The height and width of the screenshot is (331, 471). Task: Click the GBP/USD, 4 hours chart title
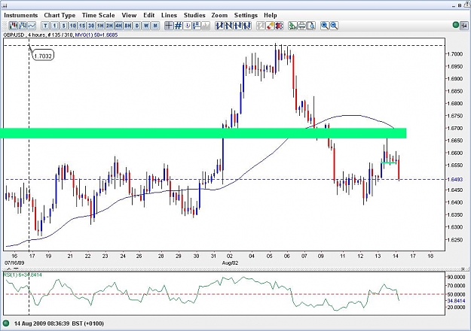[x=24, y=35]
